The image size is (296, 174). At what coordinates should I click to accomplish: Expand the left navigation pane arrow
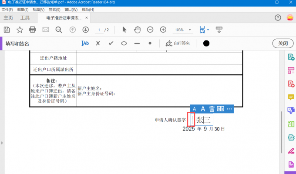(x=2, y=143)
